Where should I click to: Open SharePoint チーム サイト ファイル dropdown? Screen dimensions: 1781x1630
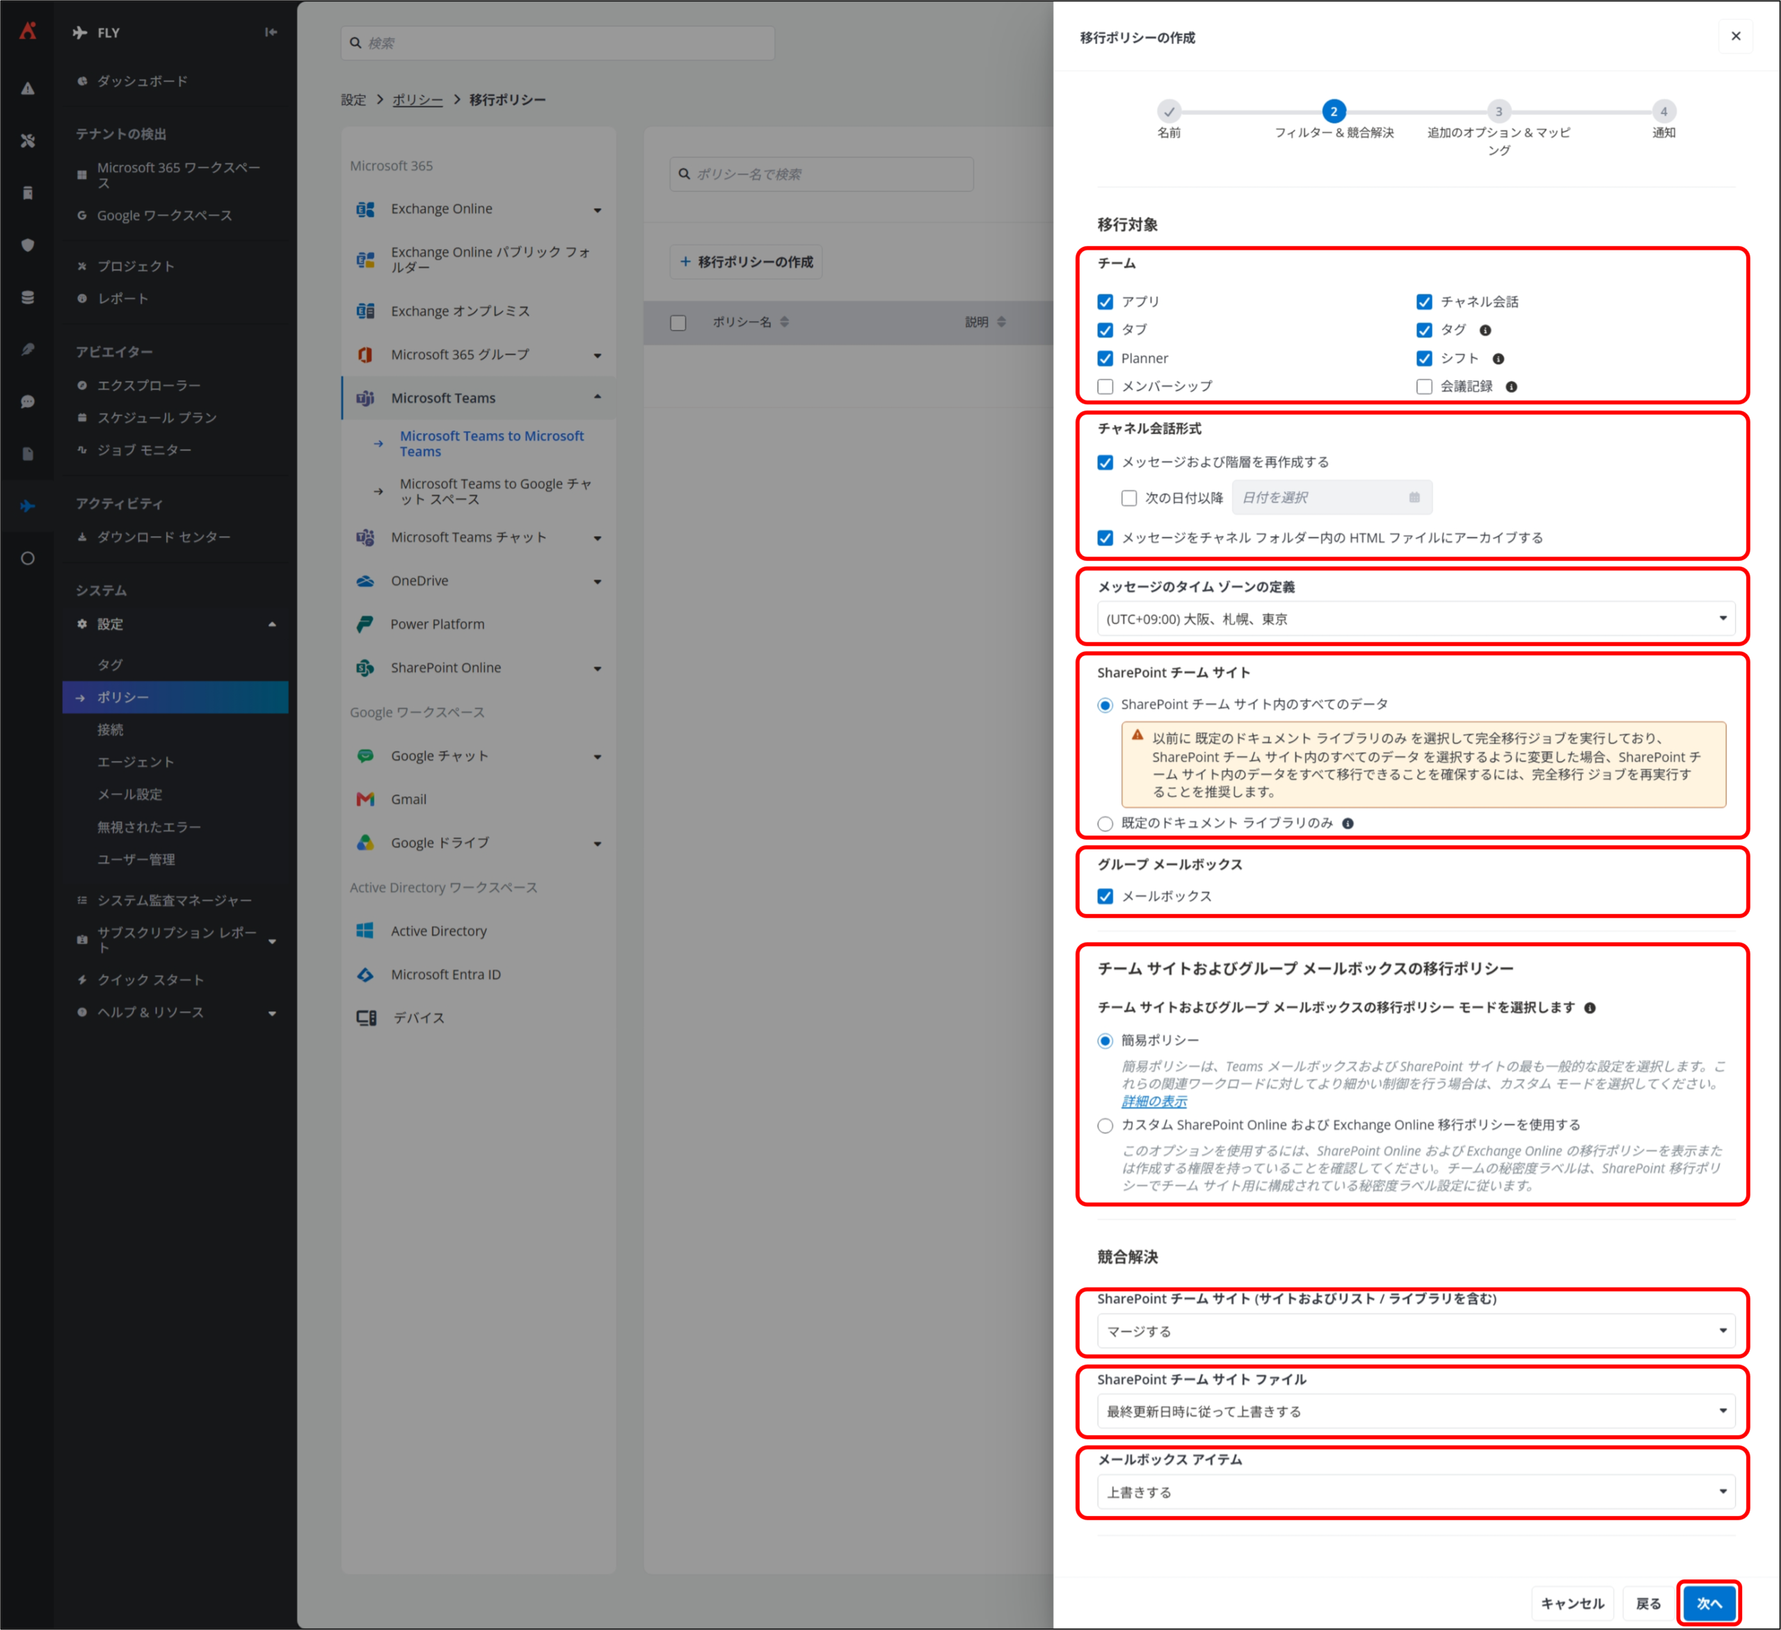[x=1416, y=1412]
